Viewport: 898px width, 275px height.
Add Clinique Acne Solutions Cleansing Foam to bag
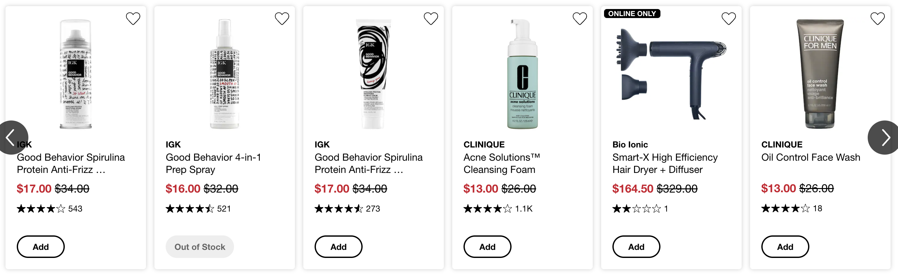(x=487, y=247)
